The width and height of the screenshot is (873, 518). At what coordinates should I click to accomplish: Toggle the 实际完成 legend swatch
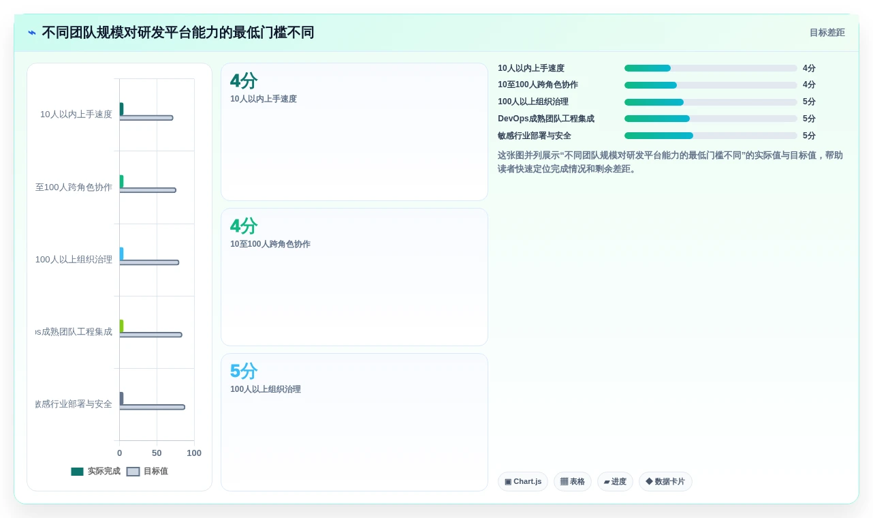pyautogui.click(x=77, y=472)
